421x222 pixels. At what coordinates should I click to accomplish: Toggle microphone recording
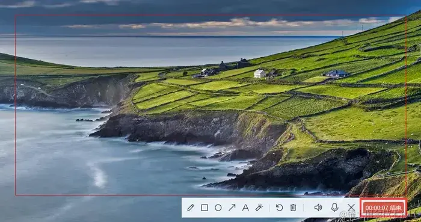coord(334,207)
